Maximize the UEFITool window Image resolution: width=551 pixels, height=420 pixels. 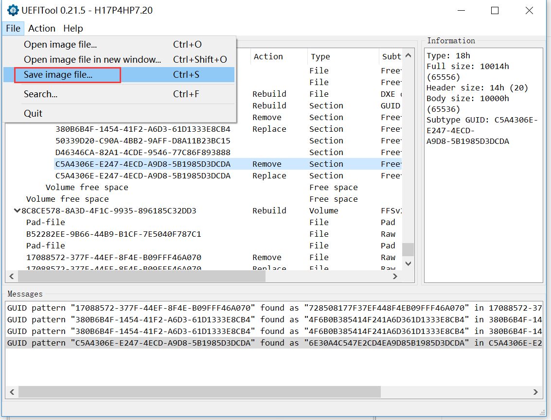(x=495, y=11)
